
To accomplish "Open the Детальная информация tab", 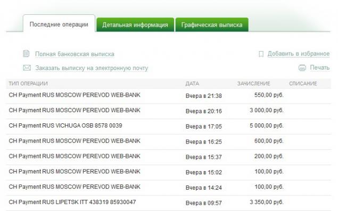I will coord(135,25).
